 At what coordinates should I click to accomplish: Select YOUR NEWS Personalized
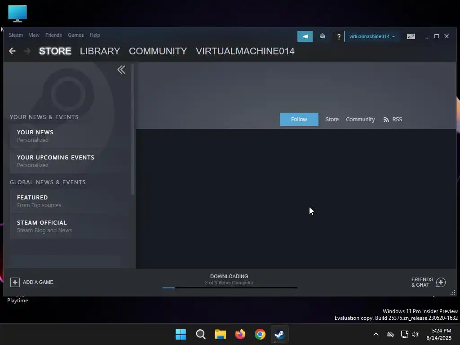point(70,136)
